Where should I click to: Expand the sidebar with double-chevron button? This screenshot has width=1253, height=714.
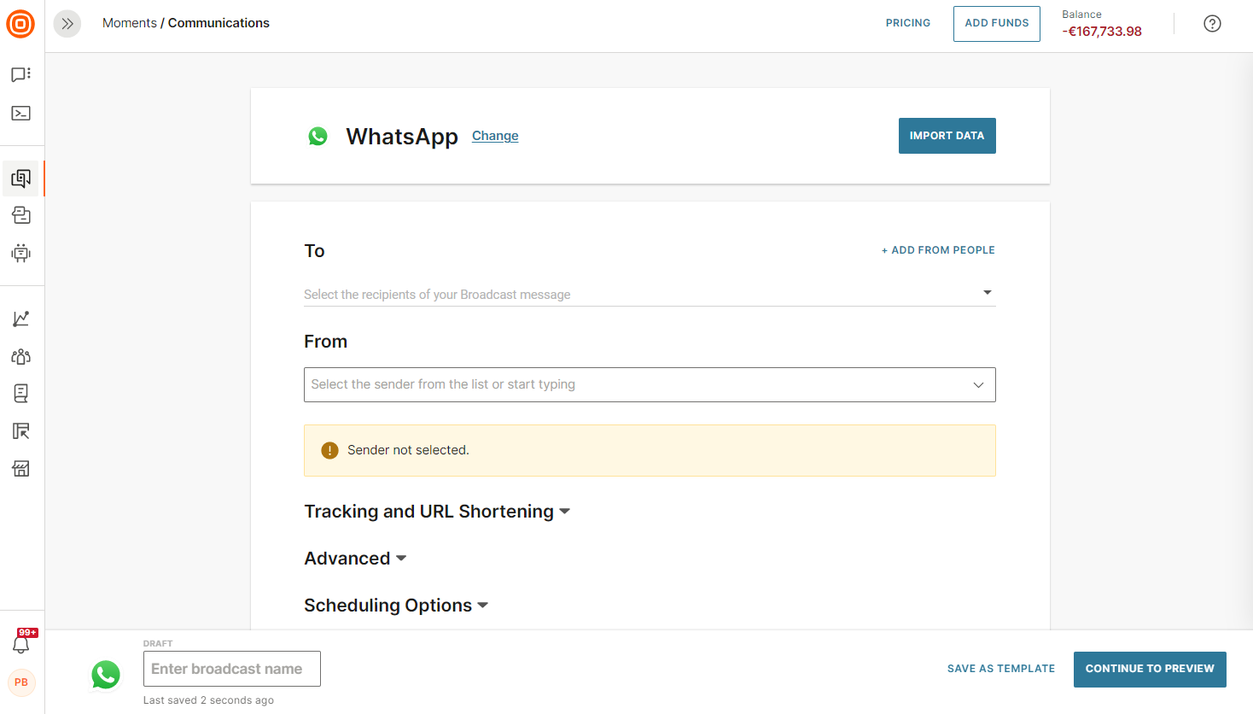tap(67, 24)
